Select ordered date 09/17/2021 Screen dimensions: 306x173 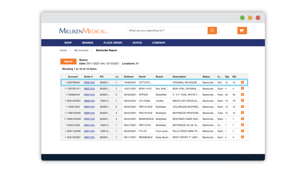(x=130, y=137)
